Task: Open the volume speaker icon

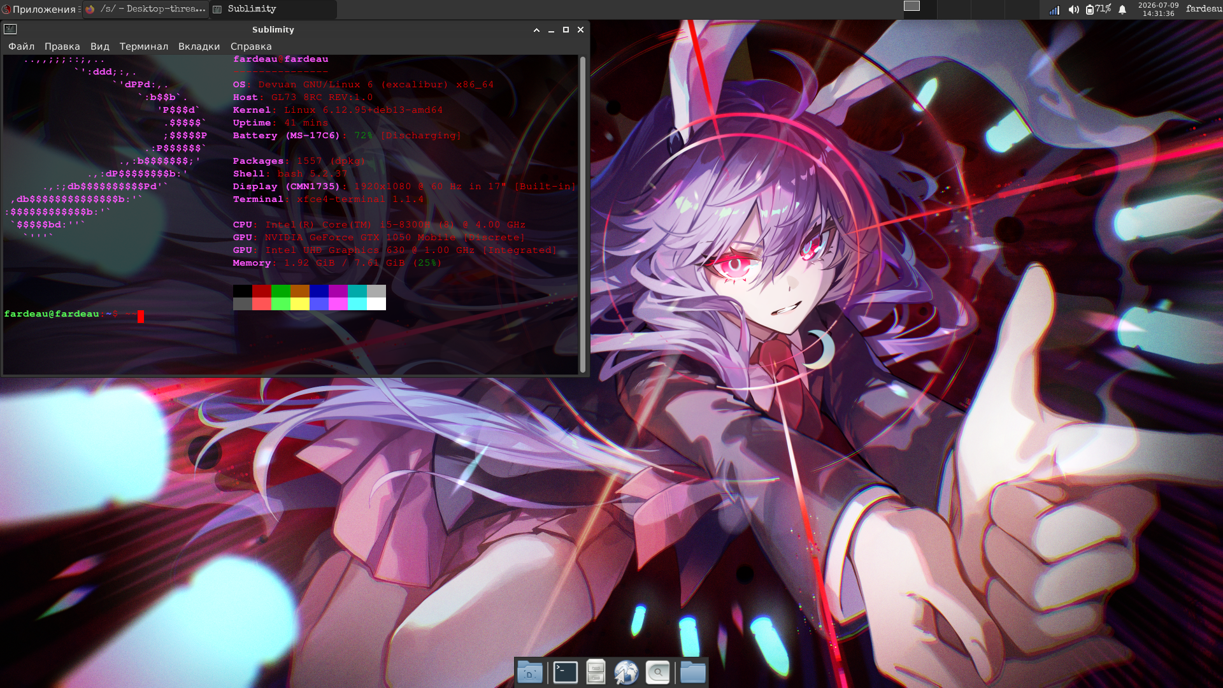Action: click(1073, 10)
